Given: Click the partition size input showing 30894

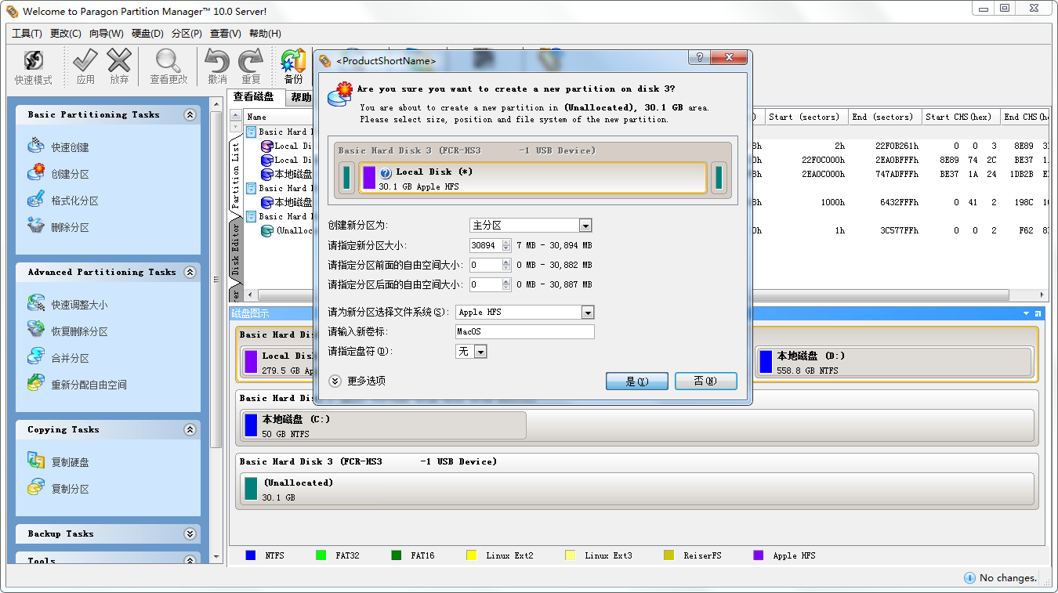Looking at the screenshot, I should 486,245.
